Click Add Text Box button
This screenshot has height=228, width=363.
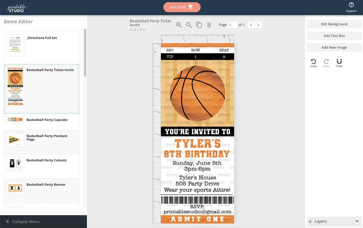334,36
